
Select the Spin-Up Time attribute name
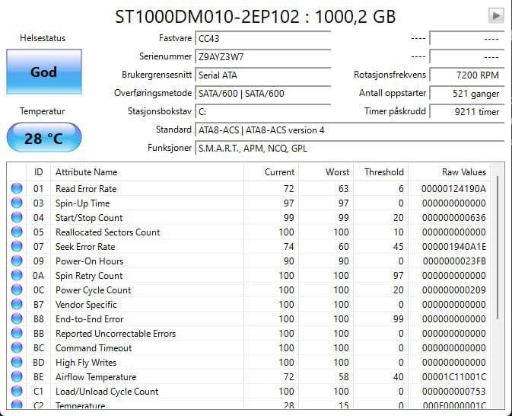82,203
